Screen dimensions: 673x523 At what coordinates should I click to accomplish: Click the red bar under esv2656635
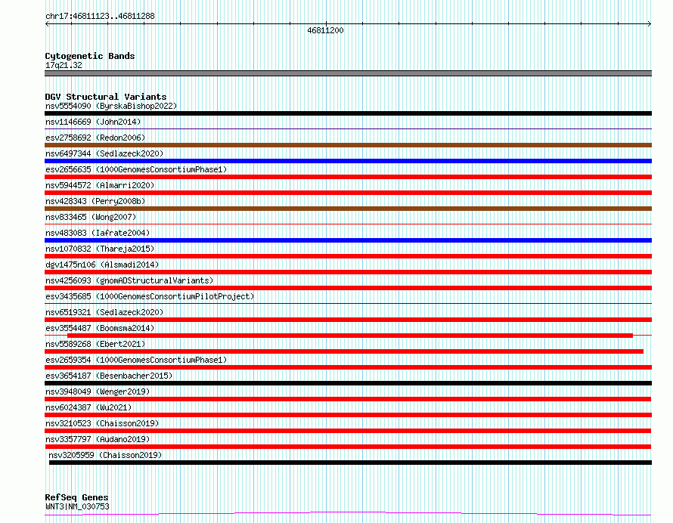click(348, 177)
